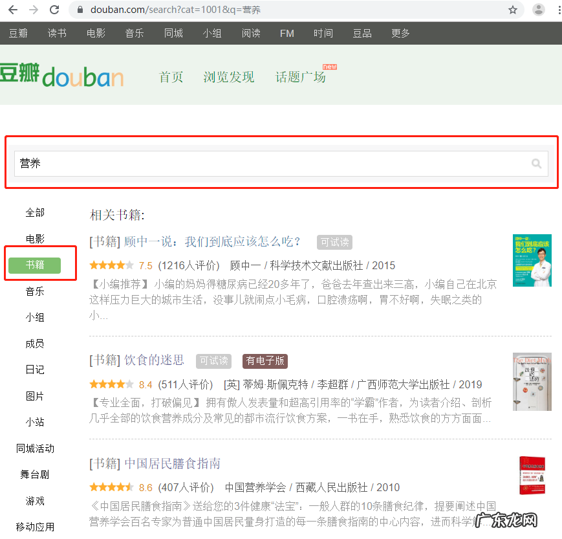The image size is (562, 539).
Task: Open 更多 in the top navigation
Action: [x=401, y=34]
